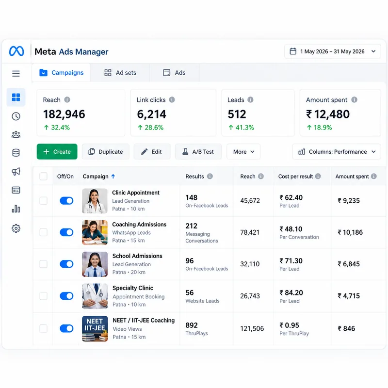
Task: Click the Meta infinity logo
Action: [16, 51]
